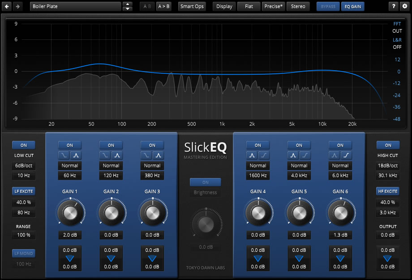Click the Brightness knob
The width and height of the screenshot is (412, 280).
click(x=206, y=225)
